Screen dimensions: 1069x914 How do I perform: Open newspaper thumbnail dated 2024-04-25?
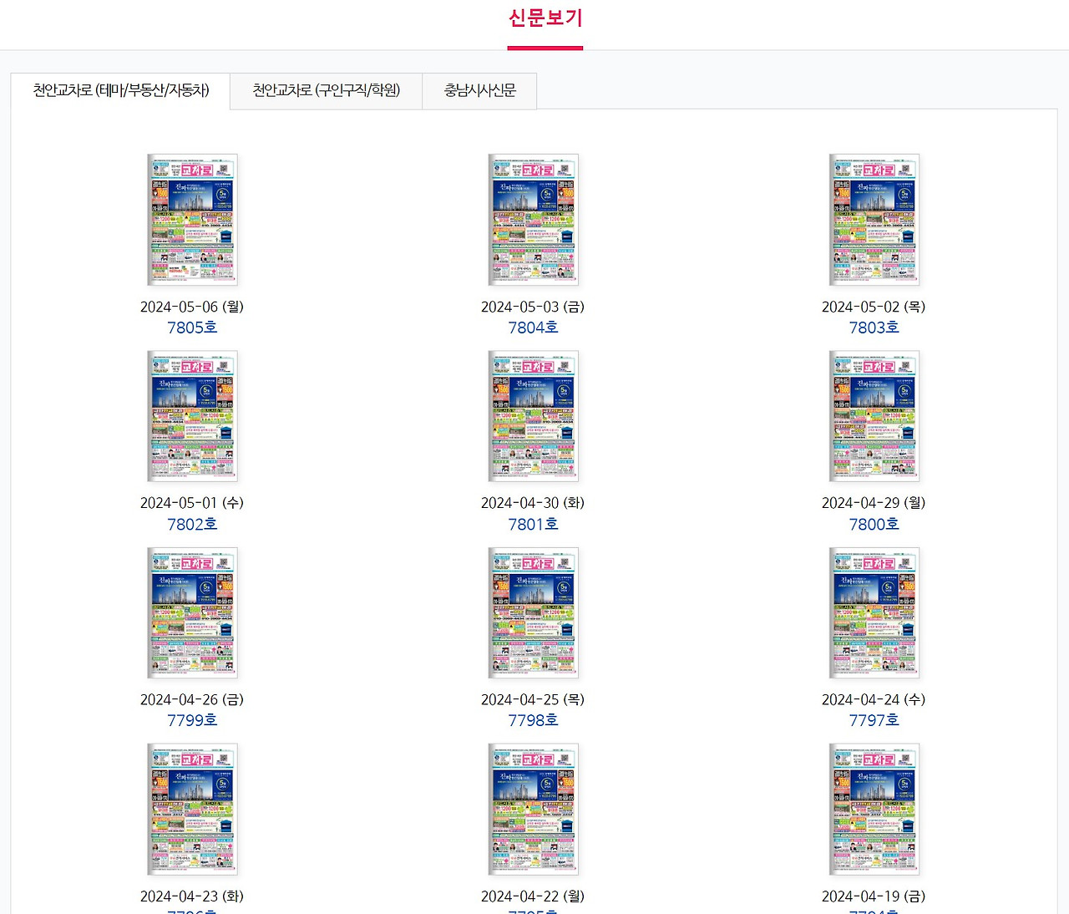(x=533, y=613)
